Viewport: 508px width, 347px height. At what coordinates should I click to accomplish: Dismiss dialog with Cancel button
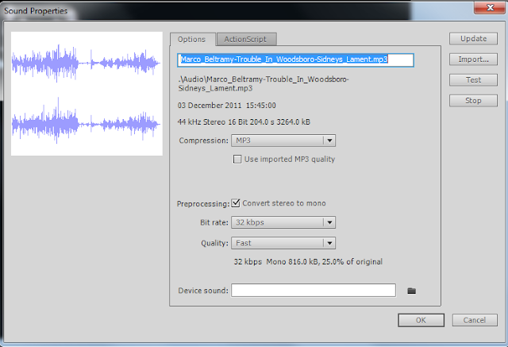[475, 320]
